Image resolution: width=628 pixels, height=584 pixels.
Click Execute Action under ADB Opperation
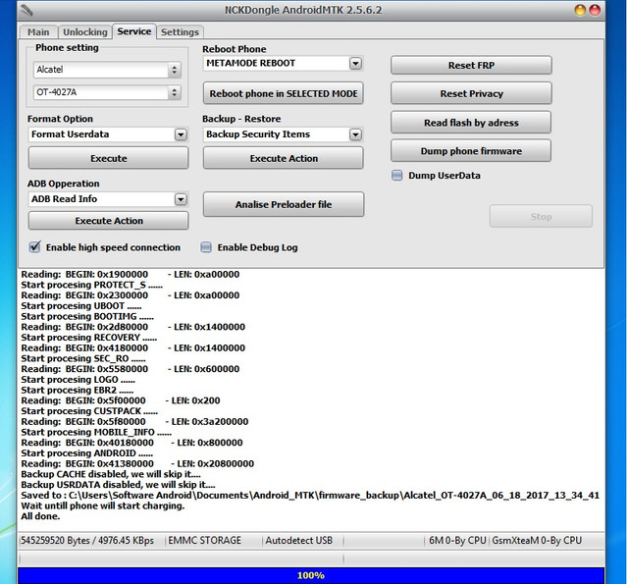(108, 221)
